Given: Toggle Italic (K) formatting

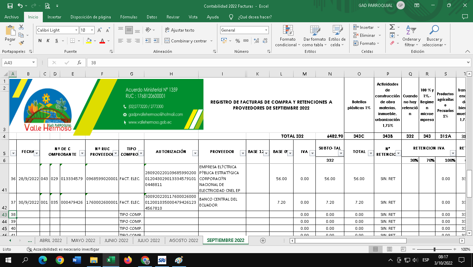Looking at the screenshot, I should click(48, 41).
